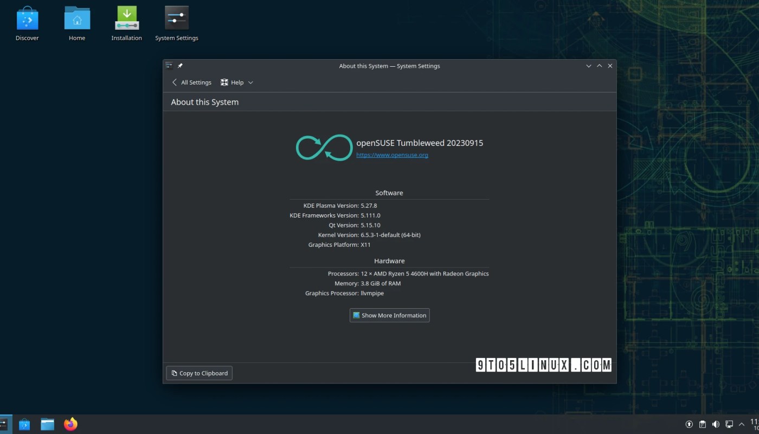Click Processors value AMD Ryzen 5 4600H
Viewport: 759px width, 434px height.
click(424, 273)
